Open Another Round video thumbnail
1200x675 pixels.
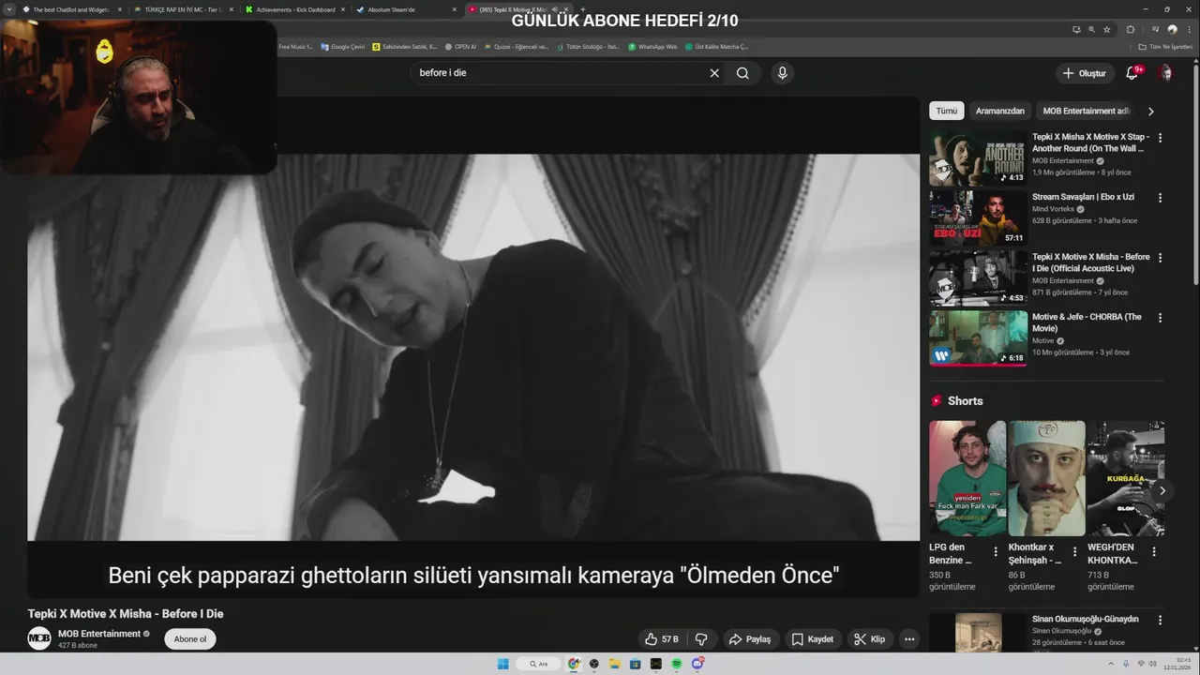click(978, 159)
